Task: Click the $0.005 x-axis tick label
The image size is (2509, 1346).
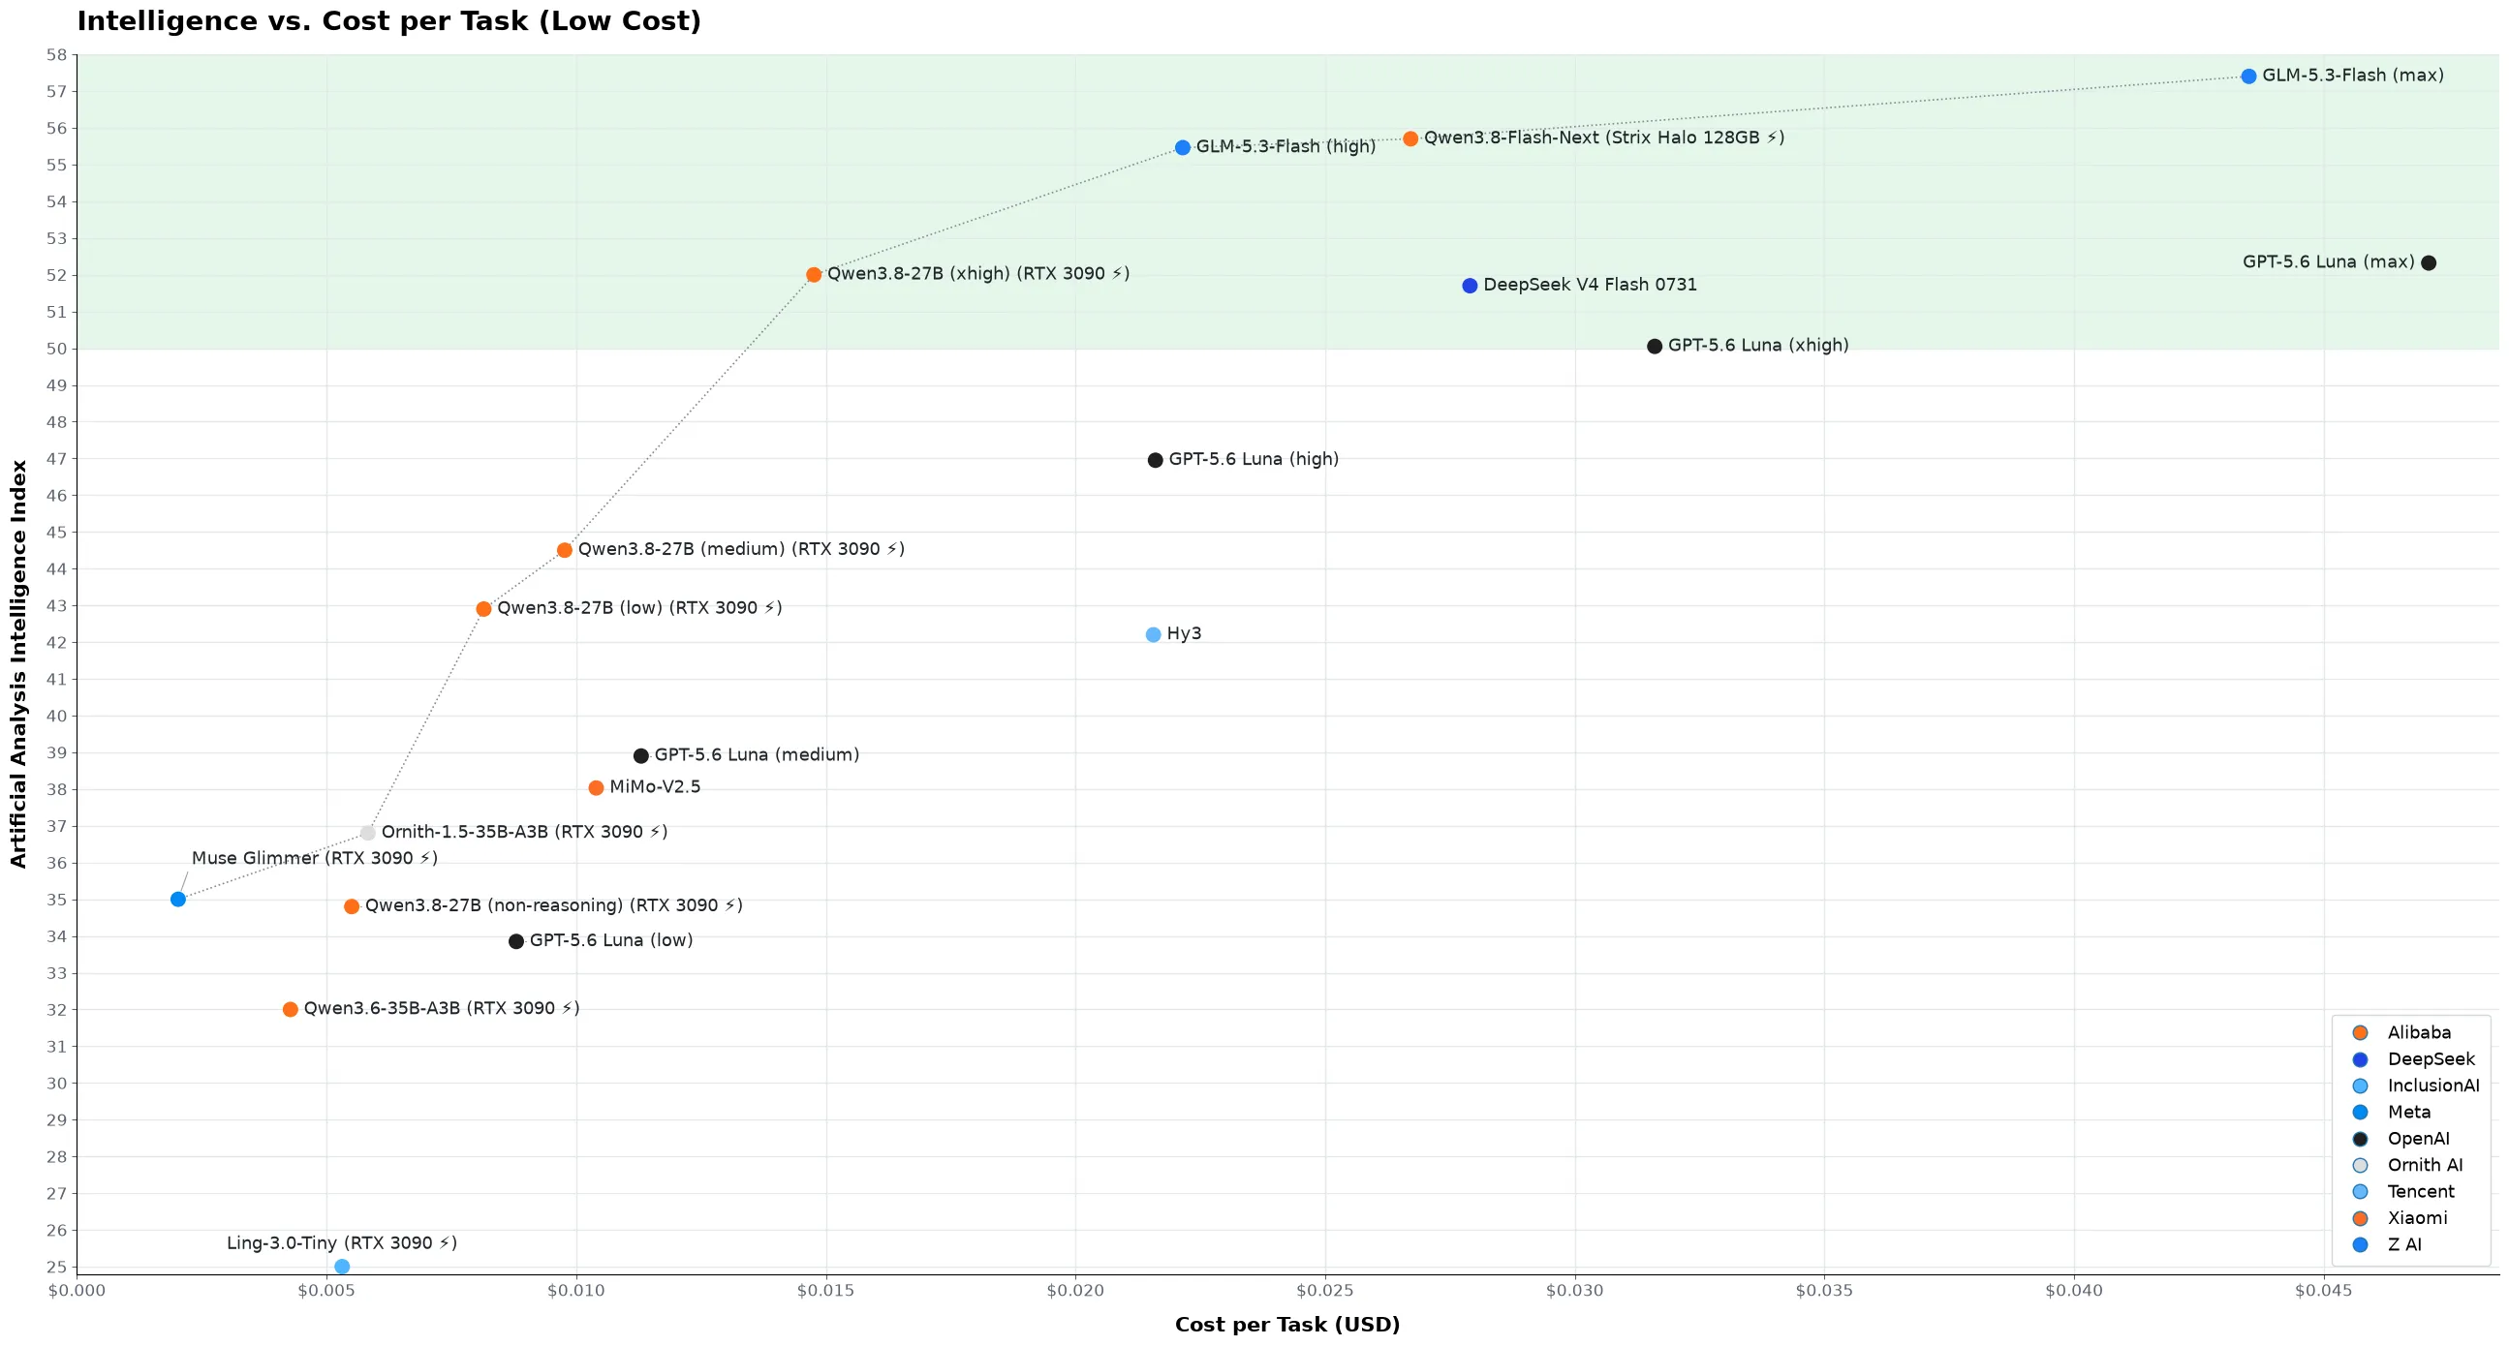Action: (326, 1291)
